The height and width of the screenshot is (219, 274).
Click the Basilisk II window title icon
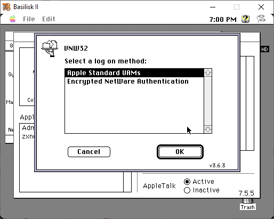(6, 7)
